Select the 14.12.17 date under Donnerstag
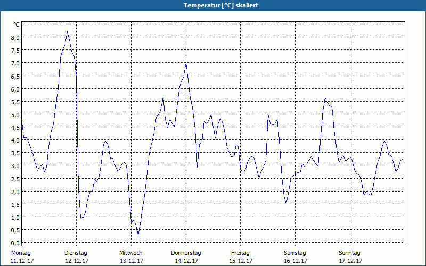This screenshot has width=426, height=266. [x=186, y=261]
